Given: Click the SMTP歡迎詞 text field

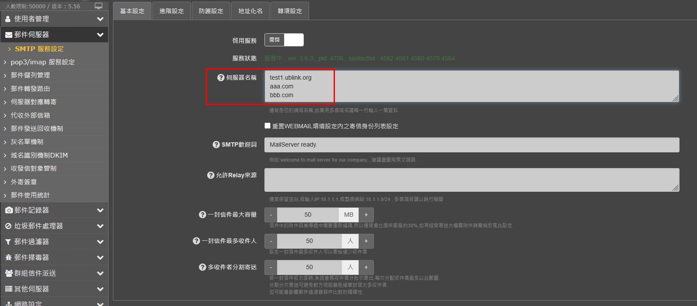Looking at the screenshot, I should coord(472,145).
